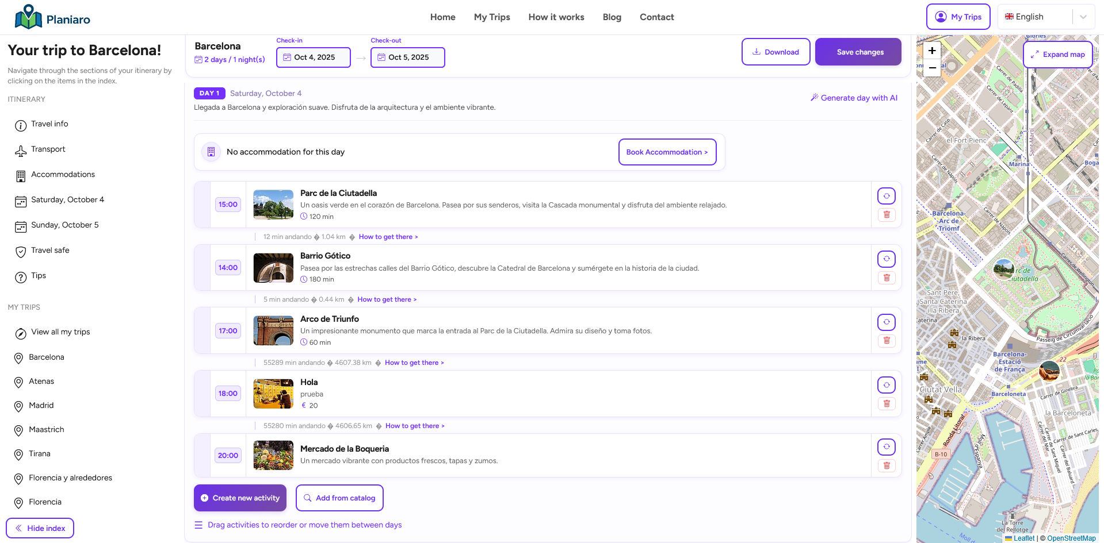Hide the itinerary index
The width and height of the screenshot is (1104, 543).
pyautogui.click(x=40, y=528)
